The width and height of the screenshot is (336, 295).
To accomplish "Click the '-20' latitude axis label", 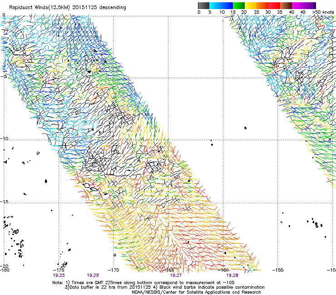I will pos(5,266).
